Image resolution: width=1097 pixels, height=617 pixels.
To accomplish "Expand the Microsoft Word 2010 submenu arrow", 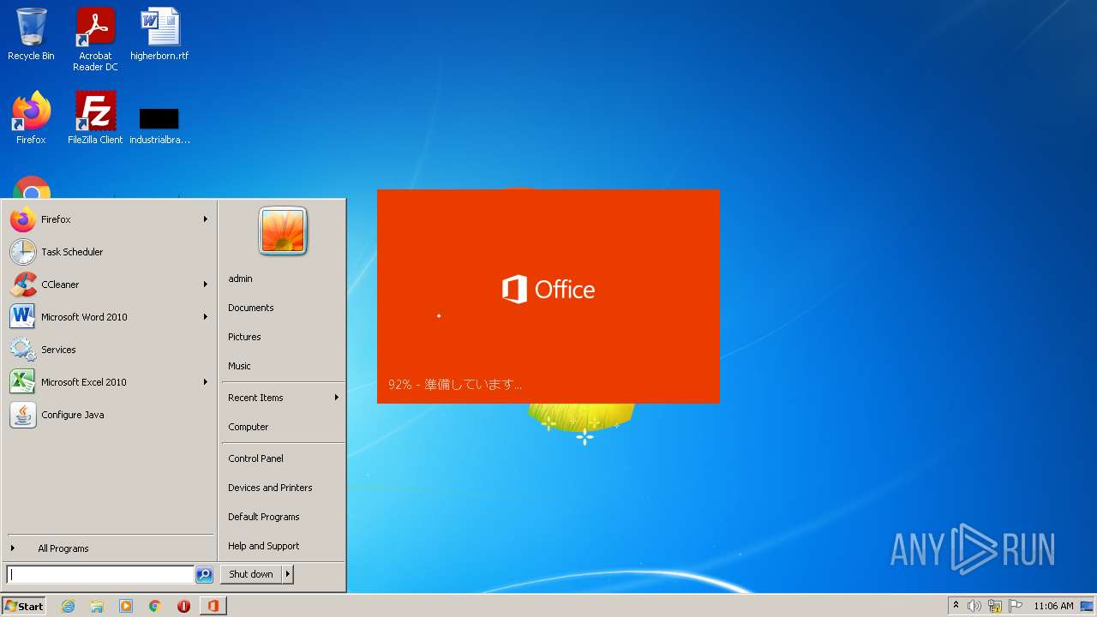I will (206, 317).
